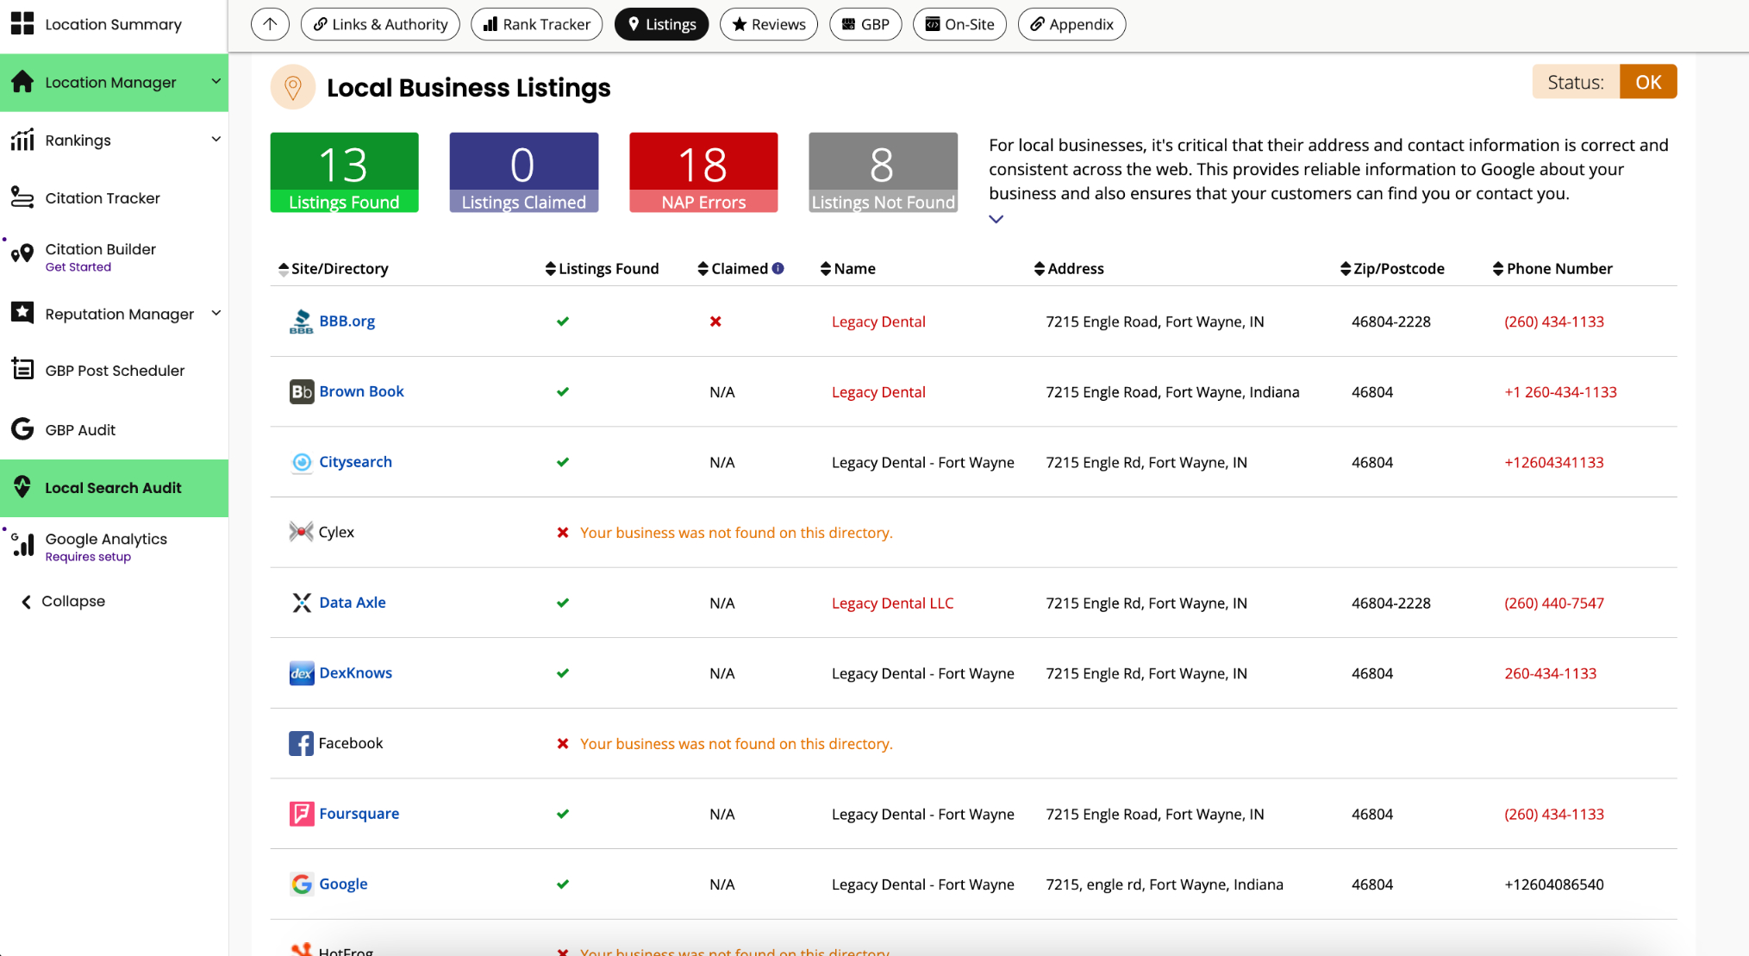Click the DexKnows logo icon

point(301,673)
